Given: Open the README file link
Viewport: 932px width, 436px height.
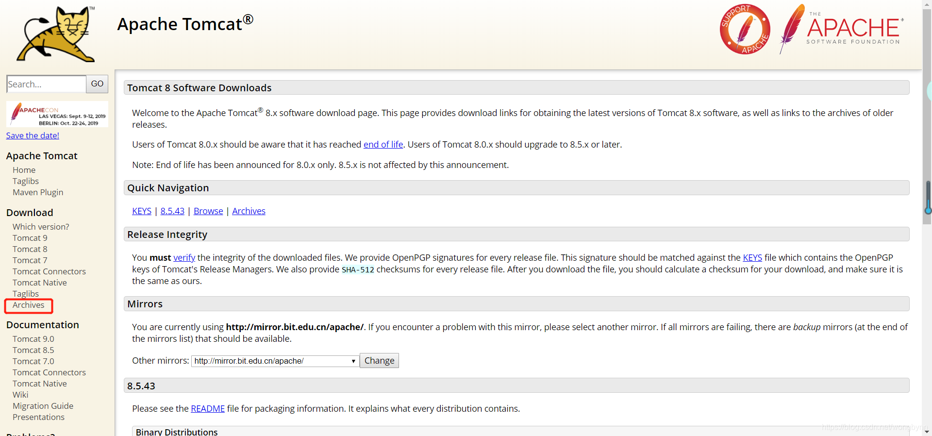Looking at the screenshot, I should [208, 409].
